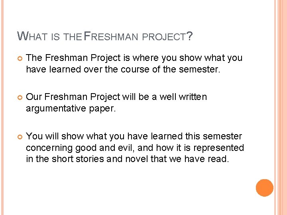The height and width of the screenshot is (215, 287).
Task: Click the phrase 'argumentative paper.'
Action: pyautogui.click(x=71, y=109)
